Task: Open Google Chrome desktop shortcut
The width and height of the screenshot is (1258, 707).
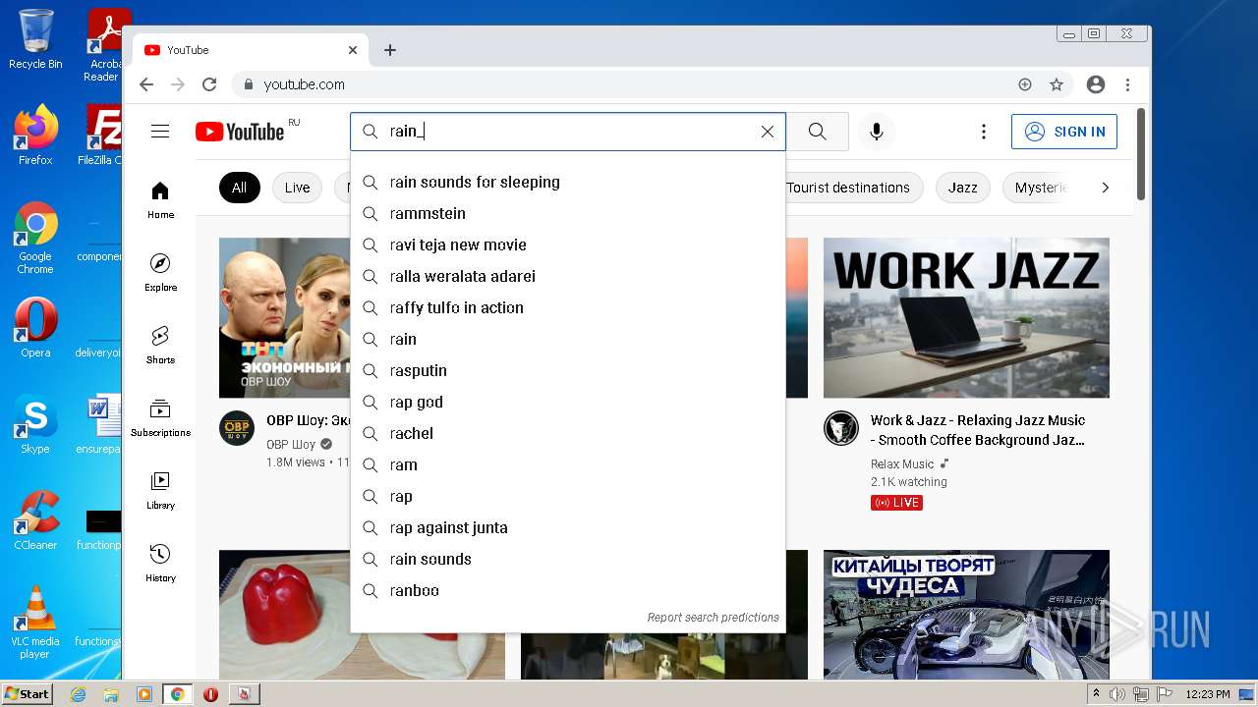Action: pos(35,238)
